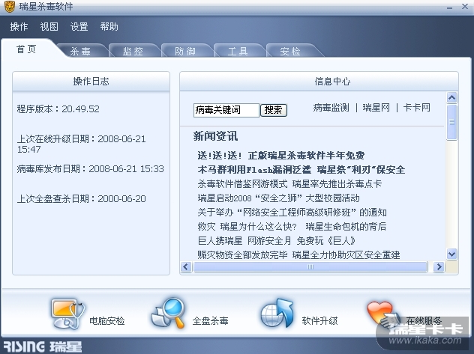The height and width of the screenshot is (354, 474).
Task: Click the 新闻资讯 heading
Action: [215, 136]
